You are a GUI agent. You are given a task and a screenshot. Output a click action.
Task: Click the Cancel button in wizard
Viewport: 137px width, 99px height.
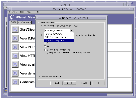coord(84,83)
